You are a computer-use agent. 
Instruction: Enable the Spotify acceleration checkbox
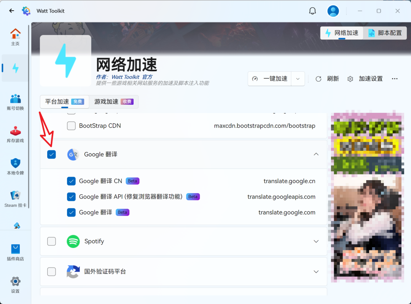tap(51, 241)
